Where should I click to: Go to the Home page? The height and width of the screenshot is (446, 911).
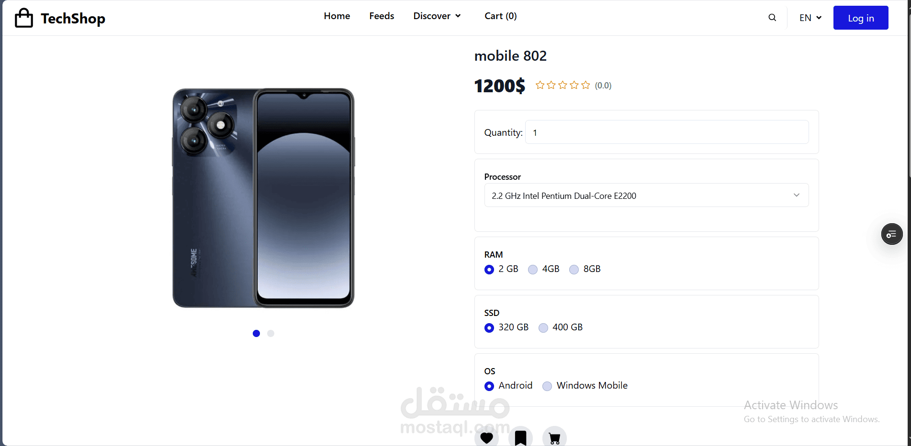point(337,16)
